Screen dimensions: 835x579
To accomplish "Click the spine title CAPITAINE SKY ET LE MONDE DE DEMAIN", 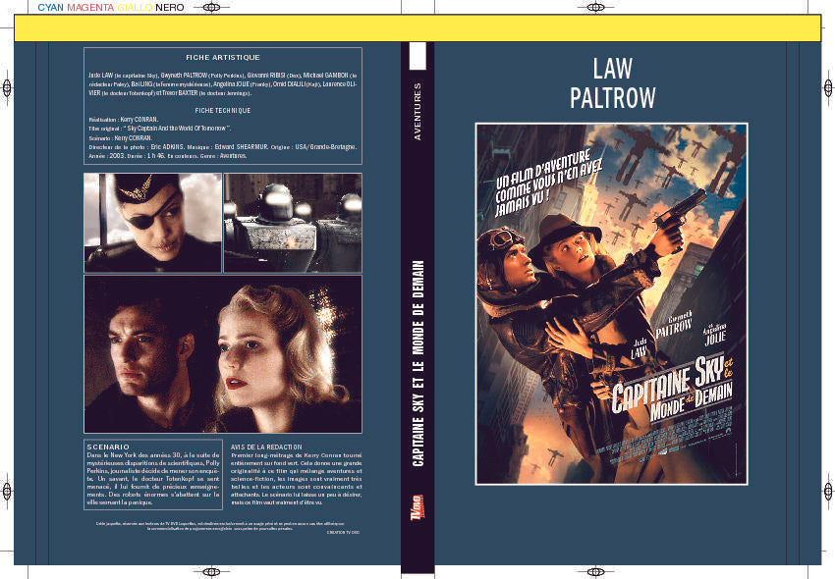I will (418, 363).
